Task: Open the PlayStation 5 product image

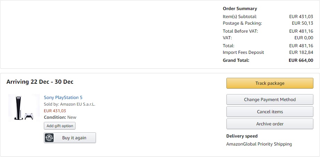Action: tap(24, 108)
